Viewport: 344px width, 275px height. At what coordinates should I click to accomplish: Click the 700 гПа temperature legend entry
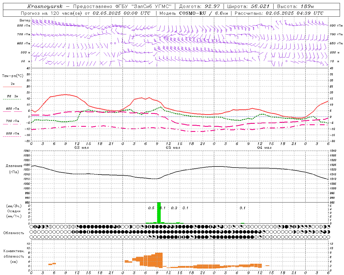coord(13,121)
